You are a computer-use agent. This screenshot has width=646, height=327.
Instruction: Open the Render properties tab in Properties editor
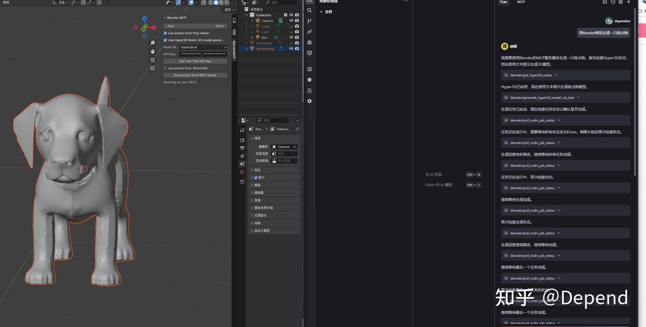242,139
